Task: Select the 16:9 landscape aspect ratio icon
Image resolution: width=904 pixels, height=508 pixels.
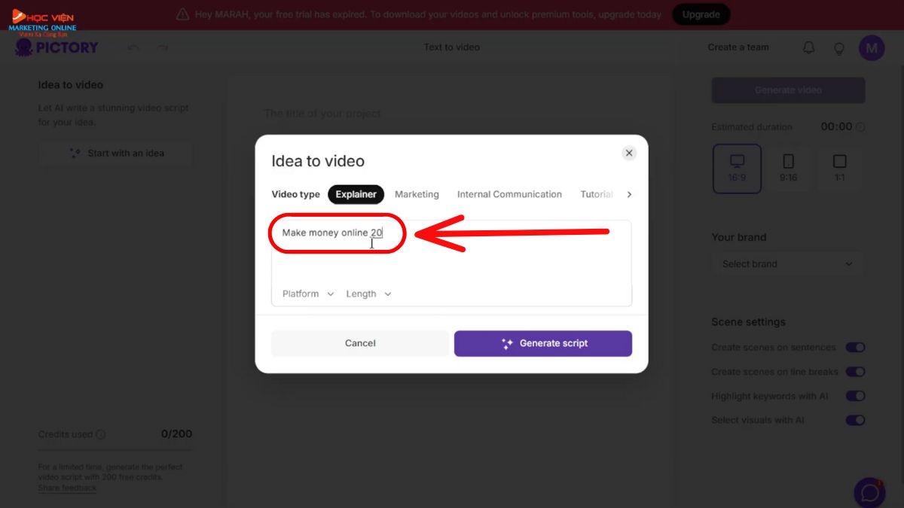Action: coord(737,169)
